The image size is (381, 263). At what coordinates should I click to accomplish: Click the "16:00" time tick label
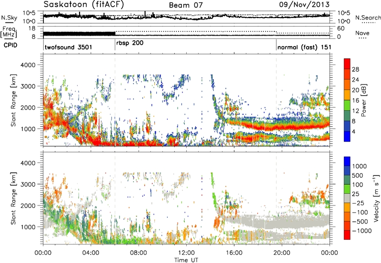click(x=234, y=253)
